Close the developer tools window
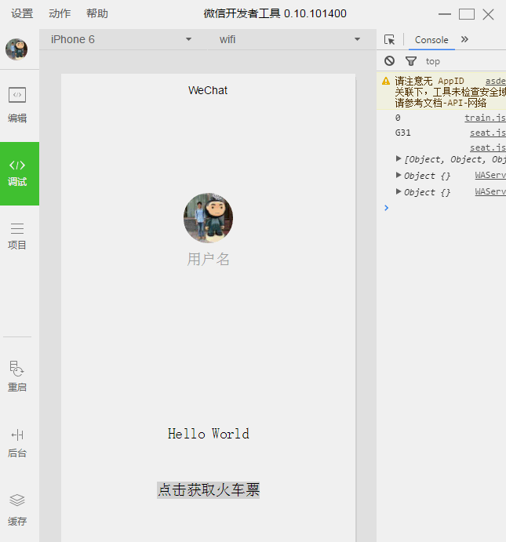Viewport: 506px width, 542px height. pos(489,14)
